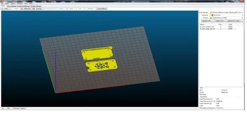Screen dimensions: 247x114
Task: Open the Filament preset dropdown
Action: click(227, 15)
